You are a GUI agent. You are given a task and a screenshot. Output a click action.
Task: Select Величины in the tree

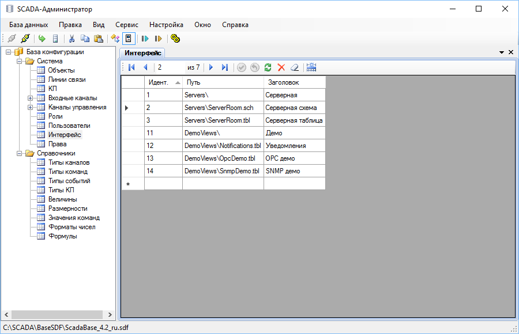pos(62,199)
